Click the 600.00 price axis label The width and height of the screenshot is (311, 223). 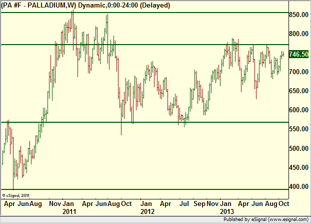pos(298,110)
